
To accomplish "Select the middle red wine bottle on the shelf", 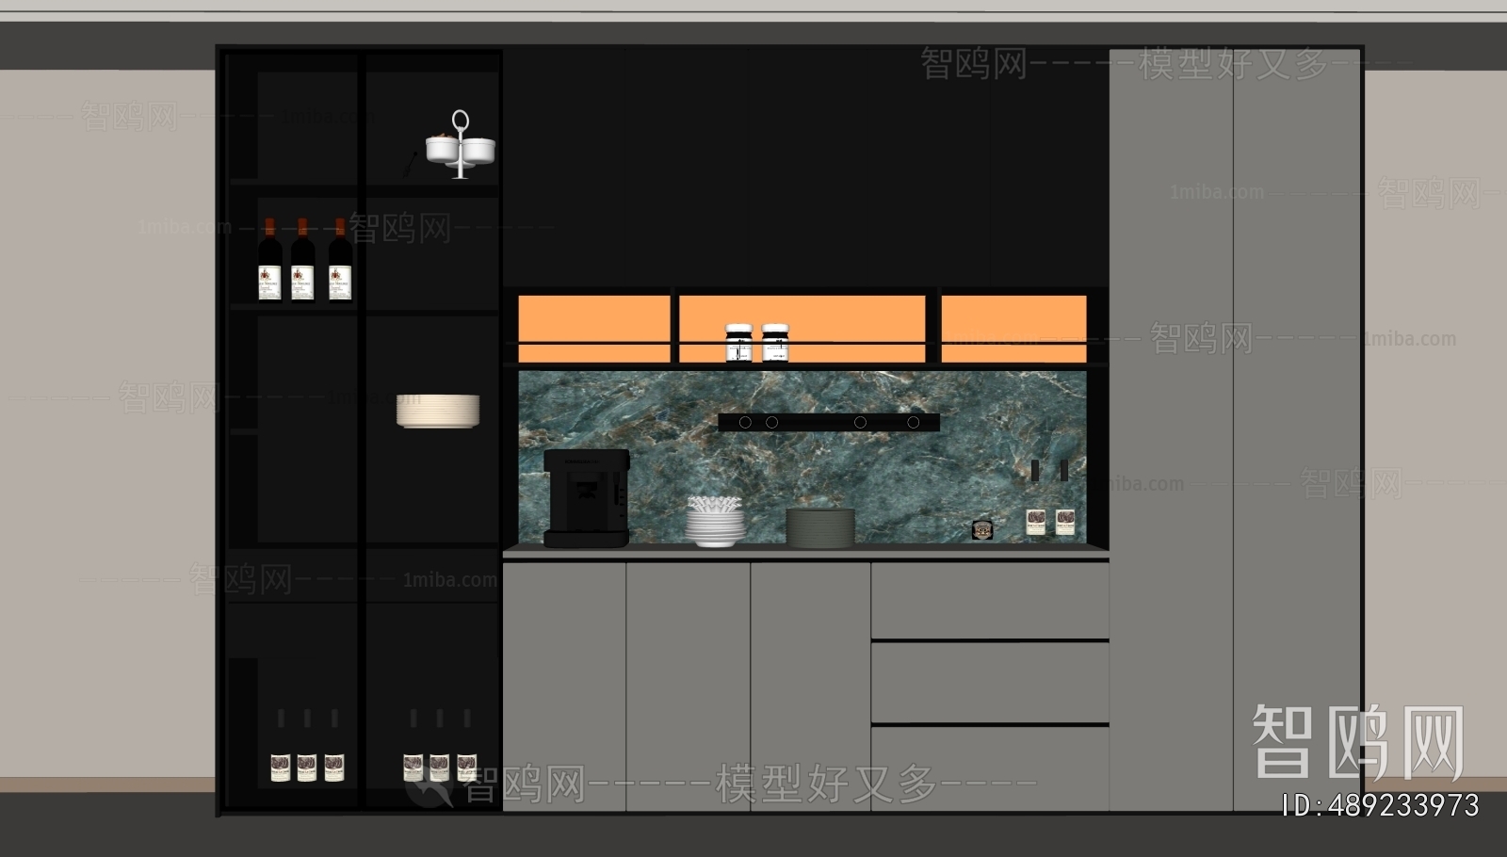I will [302, 260].
